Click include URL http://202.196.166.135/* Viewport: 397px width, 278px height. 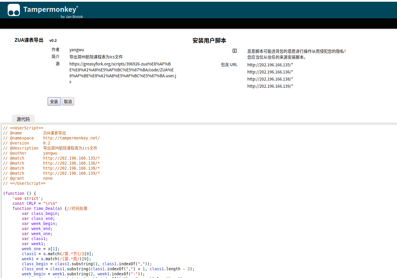pyautogui.click(x=270, y=65)
